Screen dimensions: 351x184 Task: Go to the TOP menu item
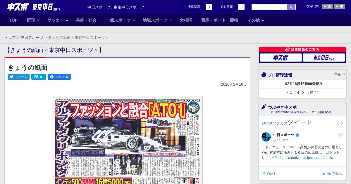(13, 20)
